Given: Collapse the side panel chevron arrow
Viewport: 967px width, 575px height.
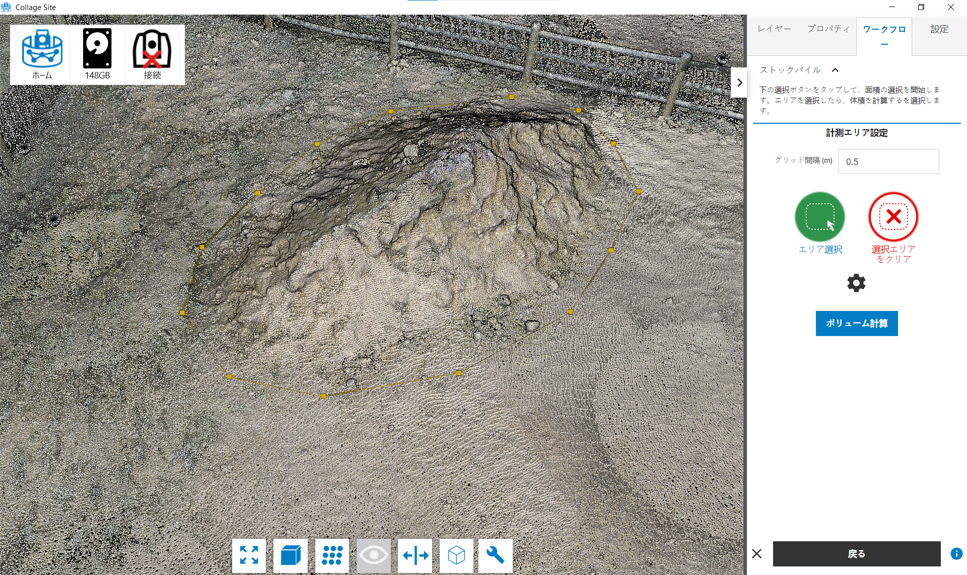Looking at the screenshot, I should (x=739, y=83).
